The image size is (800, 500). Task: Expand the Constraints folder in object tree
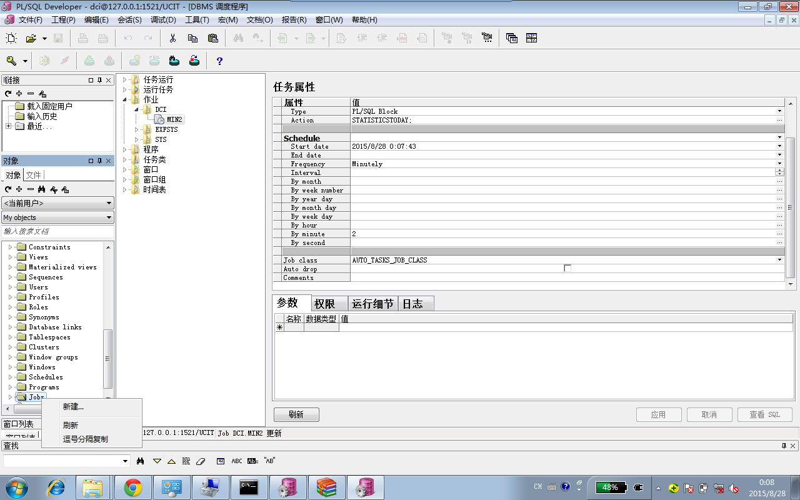pos(11,247)
